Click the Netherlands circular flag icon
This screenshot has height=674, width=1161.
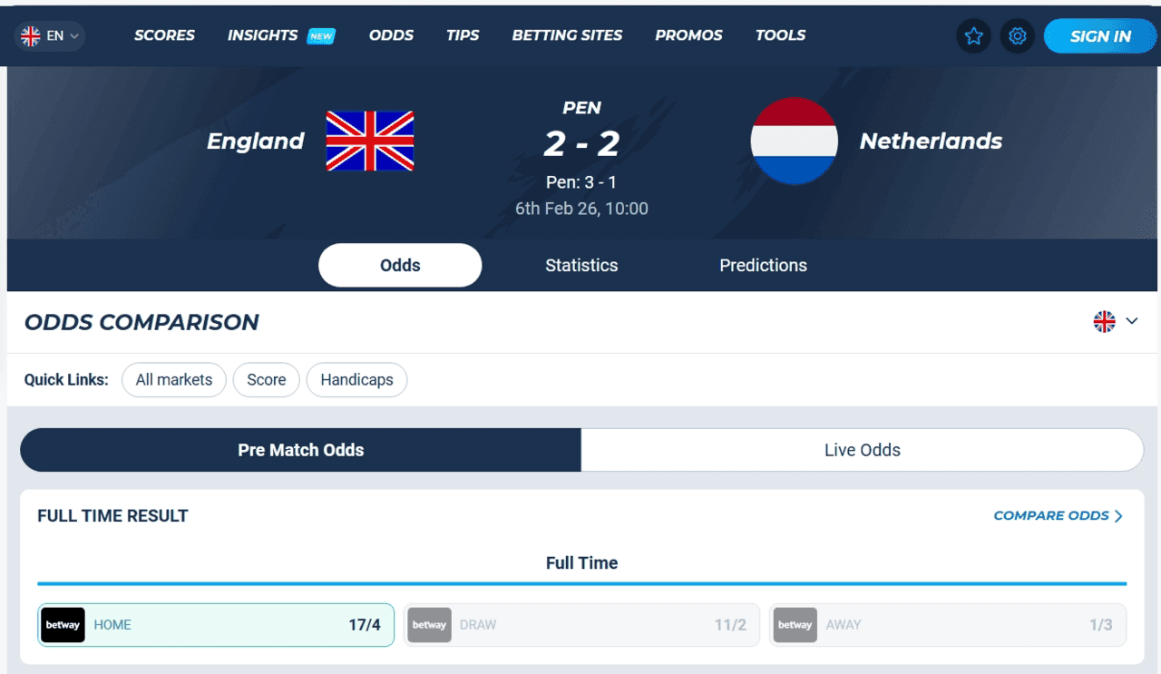tap(794, 141)
